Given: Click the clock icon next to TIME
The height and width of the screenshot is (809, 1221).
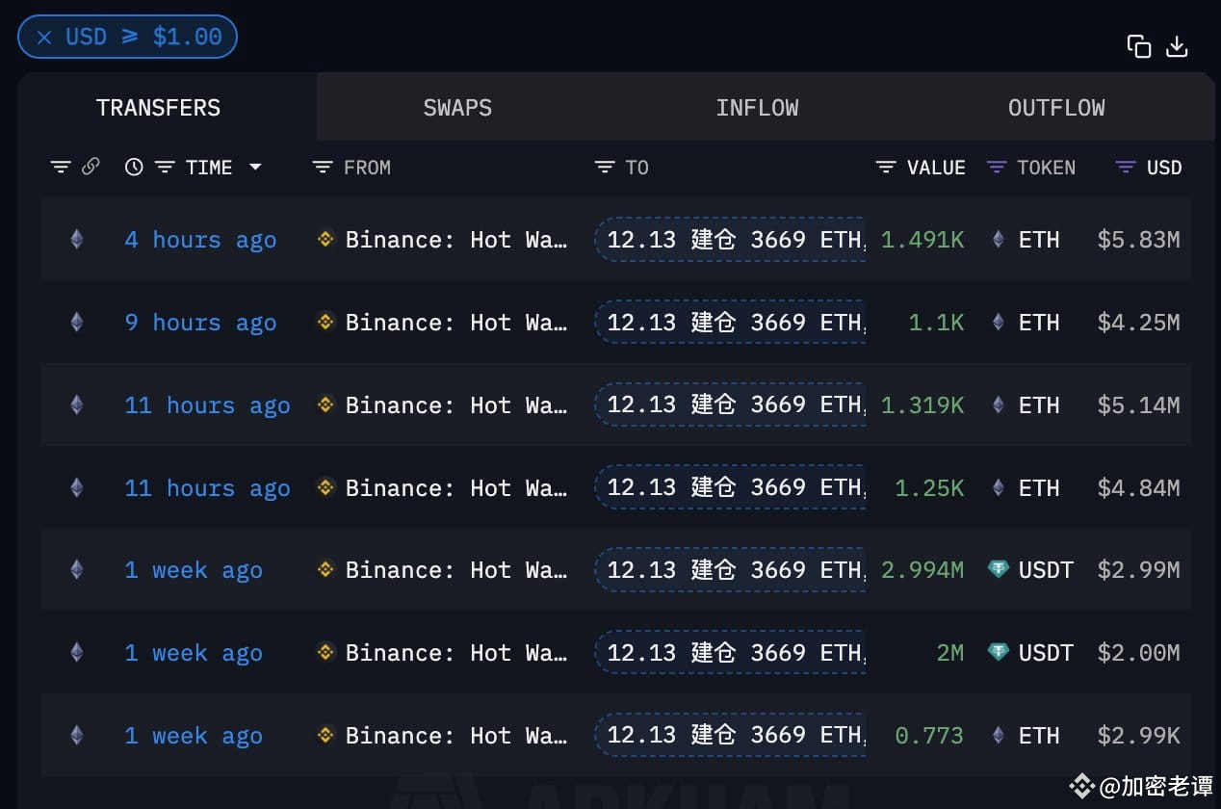Looking at the screenshot, I should (133, 166).
